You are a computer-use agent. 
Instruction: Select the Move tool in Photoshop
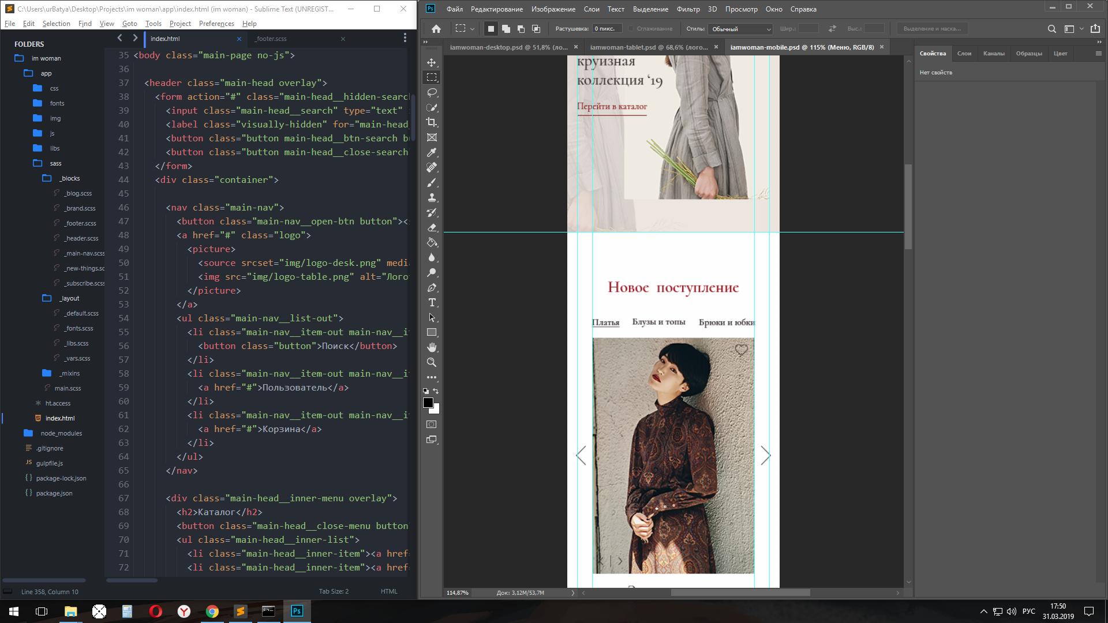click(x=432, y=62)
